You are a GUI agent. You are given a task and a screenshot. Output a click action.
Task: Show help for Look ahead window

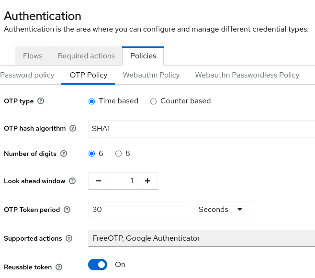(x=72, y=181)
